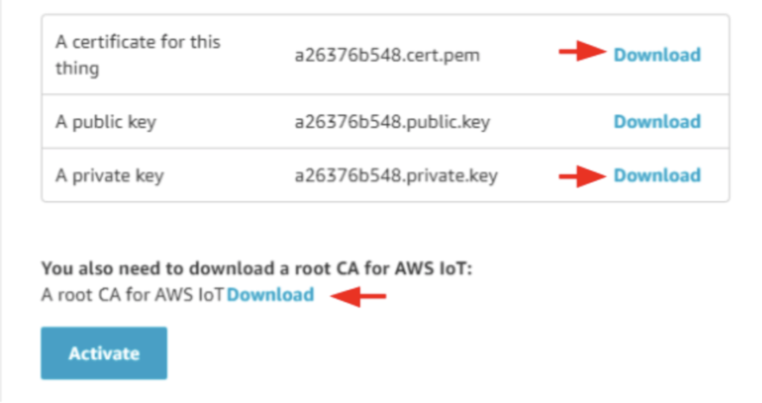Viewport: 762px width, 403px height.
Task: Click the left-pointing arrow near root CA Download
Action: (360, 296)
